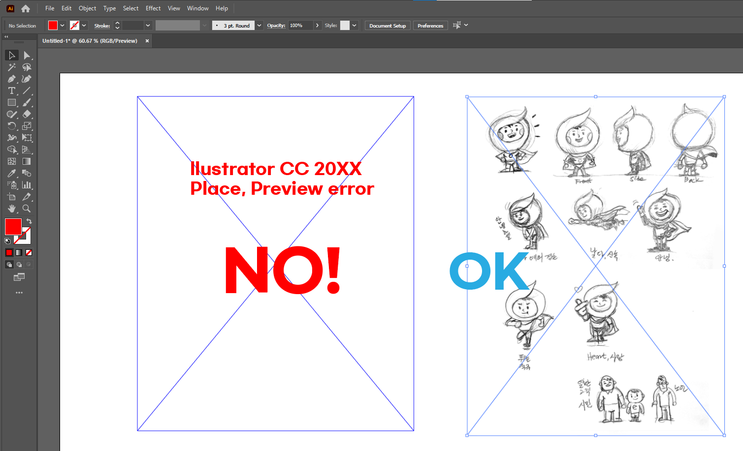Select the Selection tool (black arrow)
Screen dimensions: 743x451
tap(12, 55)
